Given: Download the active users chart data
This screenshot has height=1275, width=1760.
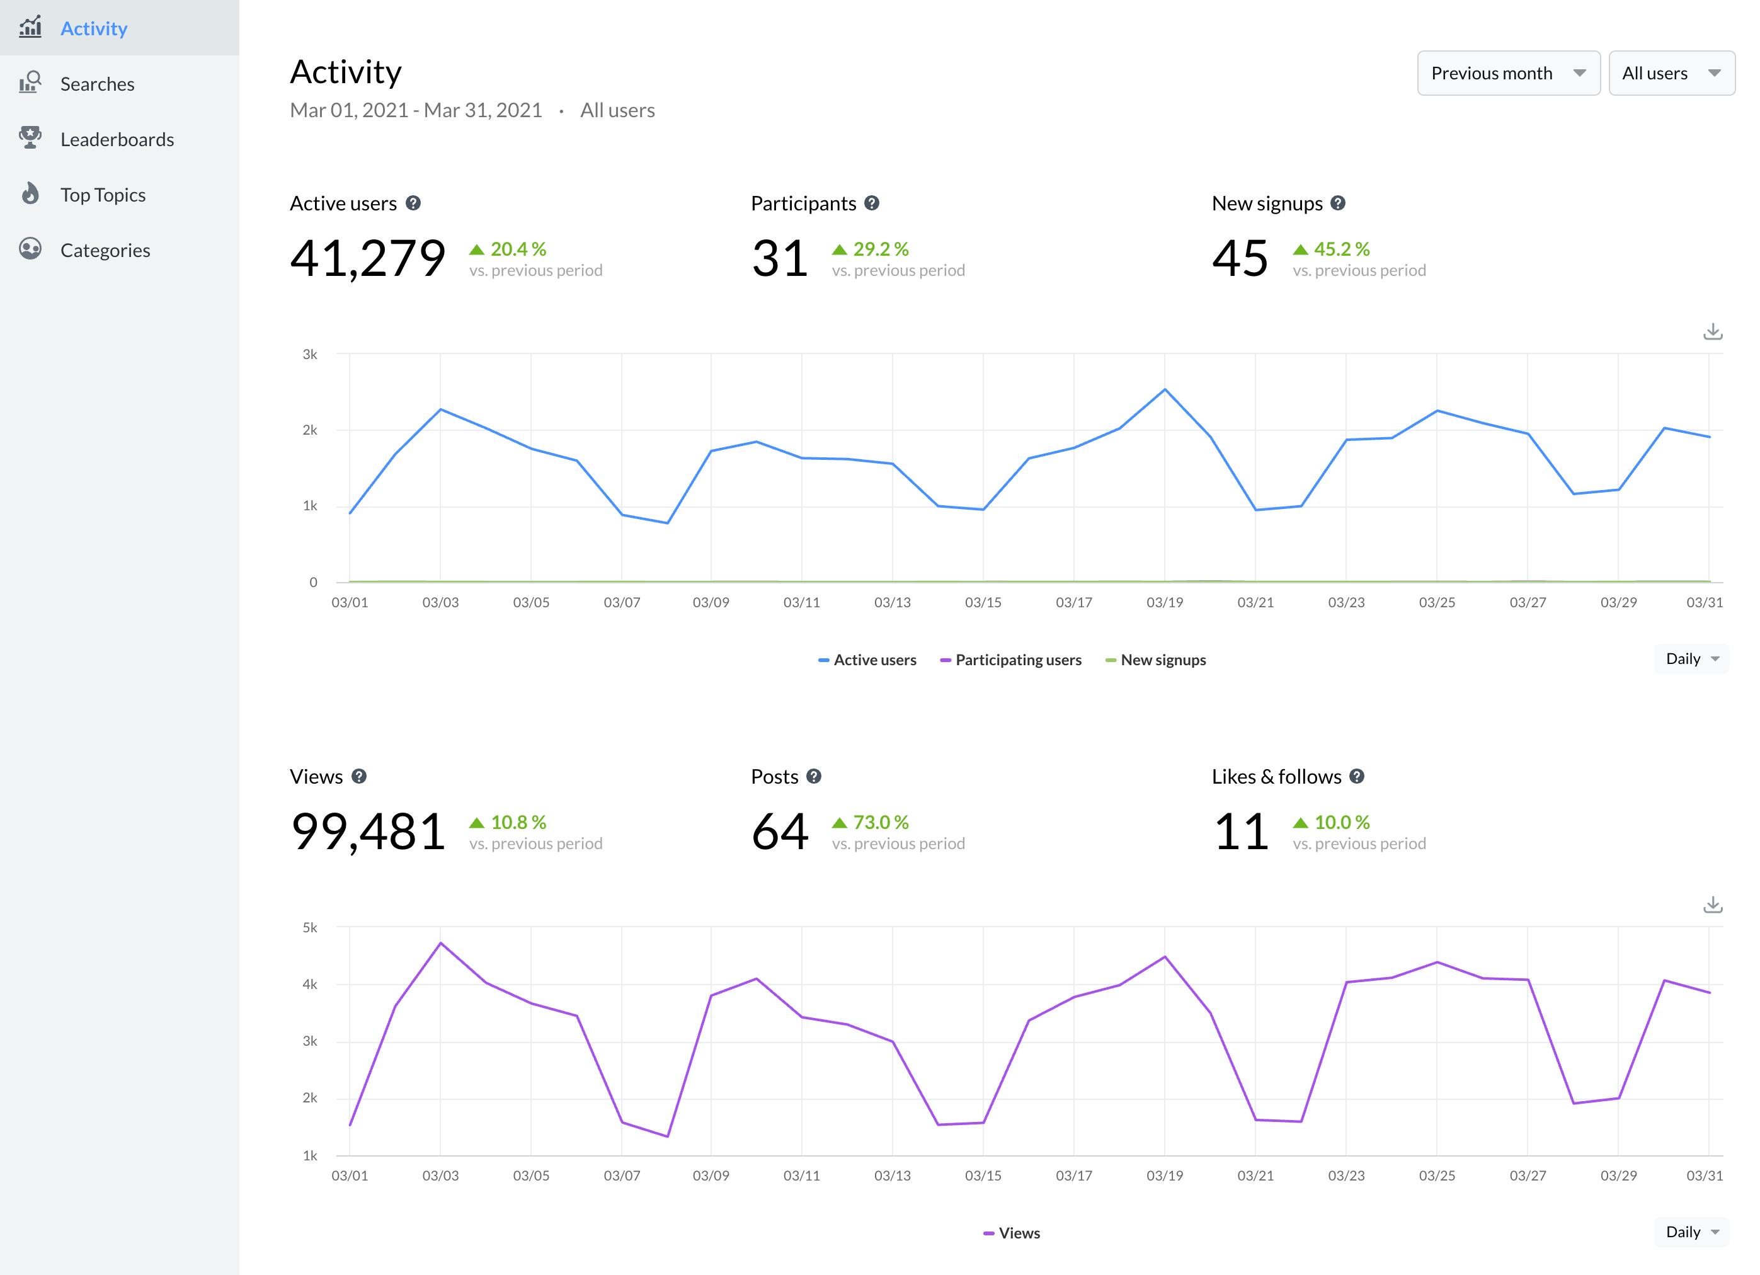Looking at the screenshot, I should pos(1712,332).
